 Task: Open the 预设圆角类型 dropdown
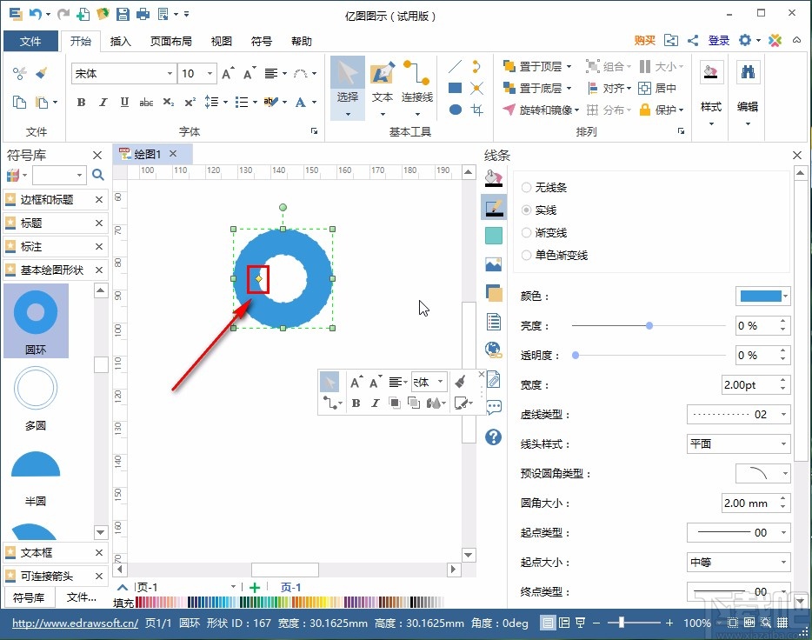(762, 473)
